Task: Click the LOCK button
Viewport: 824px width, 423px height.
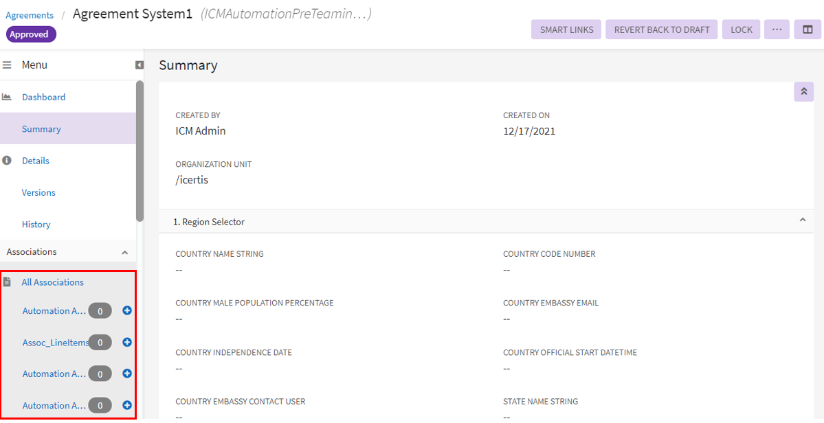Action: point(742,30)
